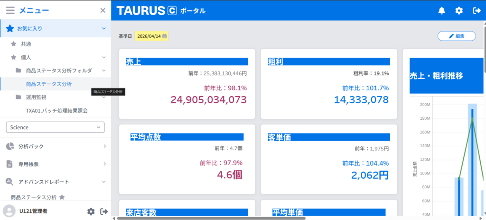
Task: Click the 売上 card header
Action: 187,62
